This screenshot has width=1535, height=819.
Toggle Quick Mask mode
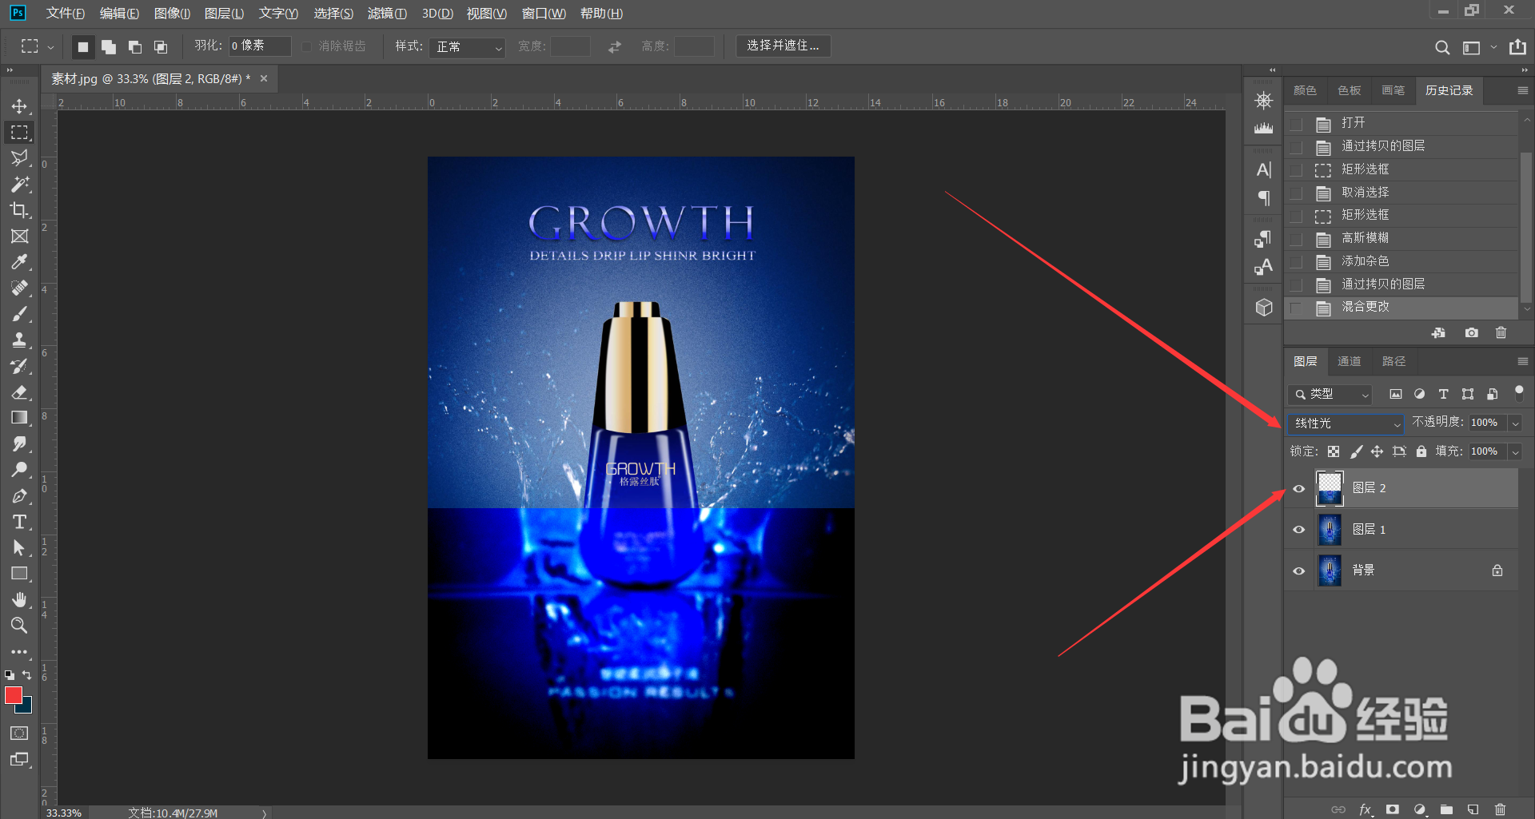(x=19, y=733)
